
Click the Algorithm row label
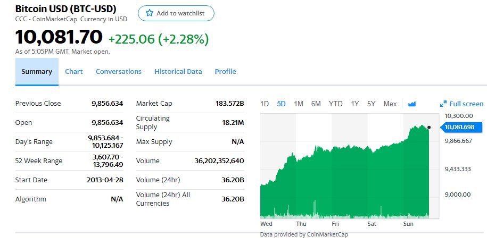pyautogui.click(x=31, y=199)
